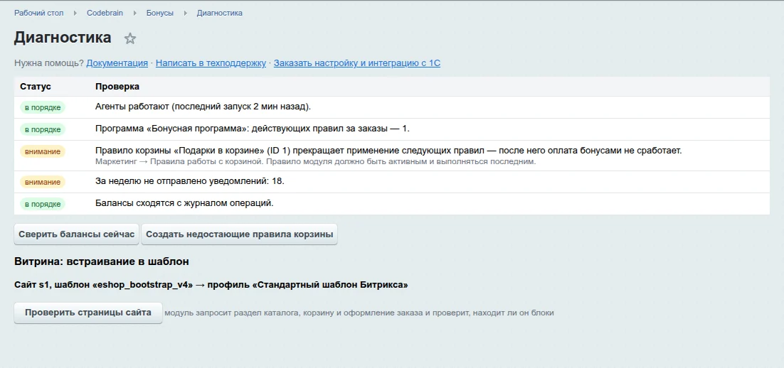The height and width of the screenshot is (368, 784).
Task: Click Сверить балансы сейчас button
Action: [x=77, y=234]
